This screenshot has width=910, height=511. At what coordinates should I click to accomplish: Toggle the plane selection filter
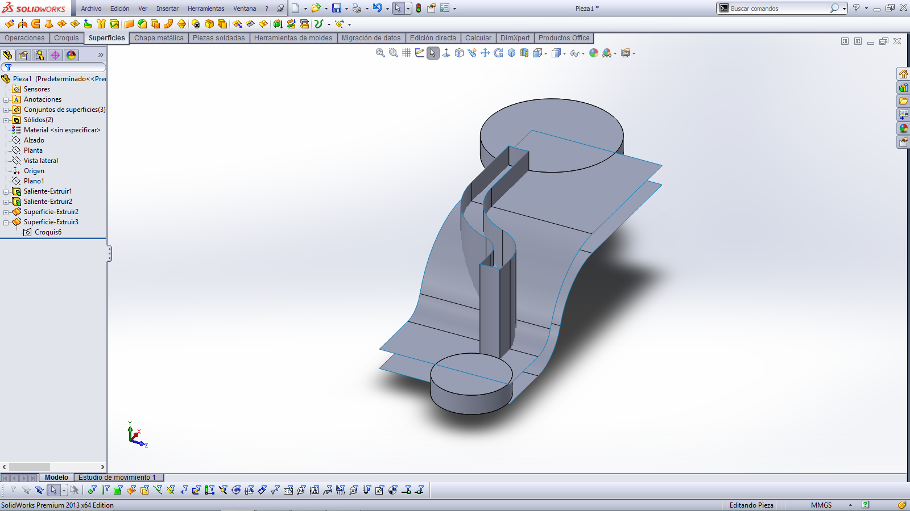[171, 490]
